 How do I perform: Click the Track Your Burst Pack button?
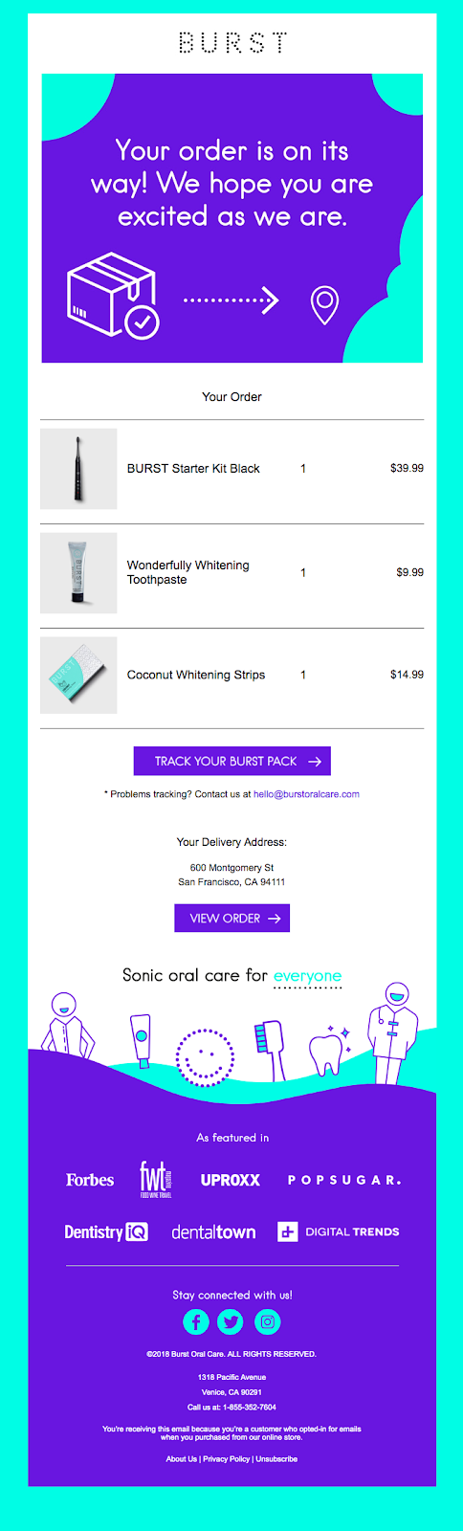(x=232, y=761)
